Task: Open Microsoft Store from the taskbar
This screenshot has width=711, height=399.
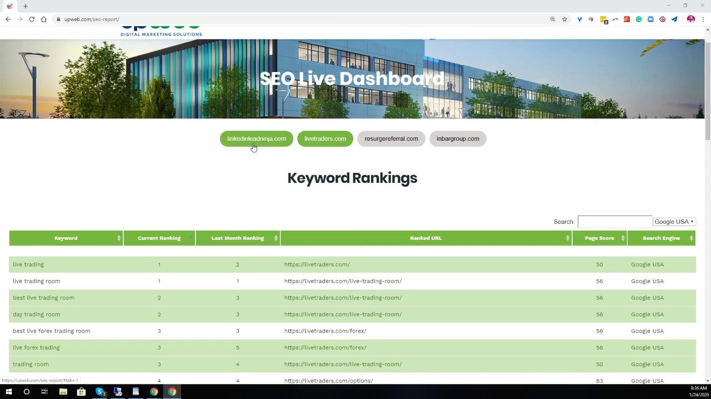Action: pos(81,392)
